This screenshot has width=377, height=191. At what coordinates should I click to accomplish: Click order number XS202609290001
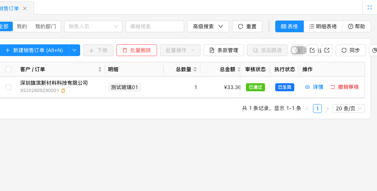[x=40, y=91]
